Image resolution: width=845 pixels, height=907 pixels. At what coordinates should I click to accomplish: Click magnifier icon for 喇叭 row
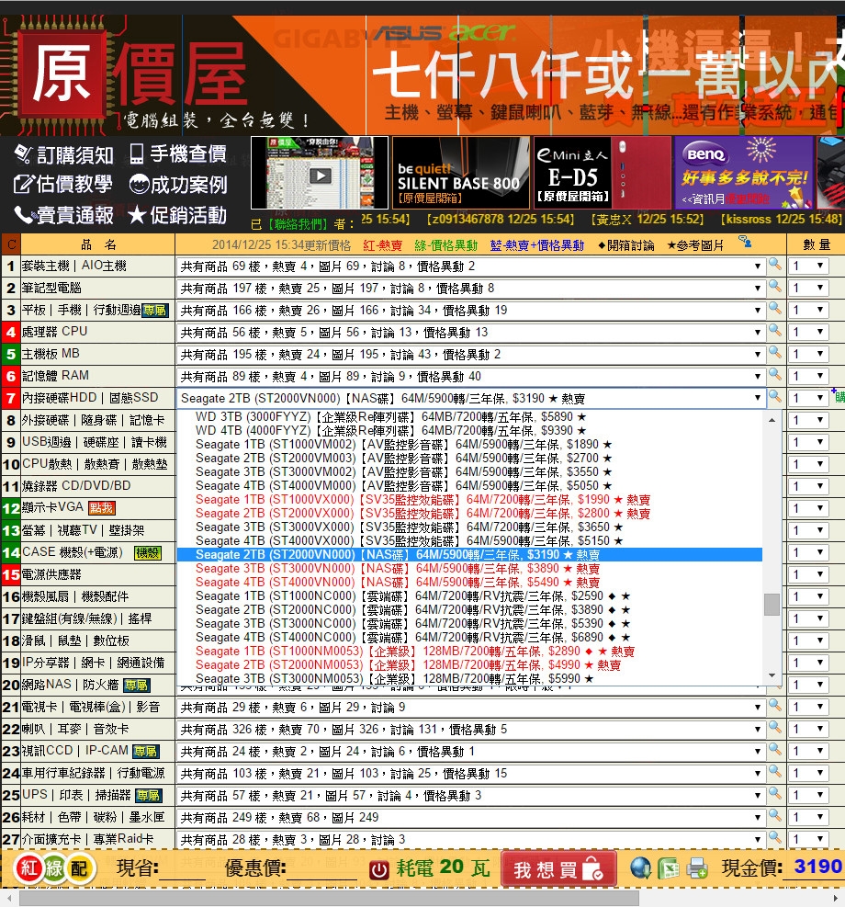(x=775, y=728)
